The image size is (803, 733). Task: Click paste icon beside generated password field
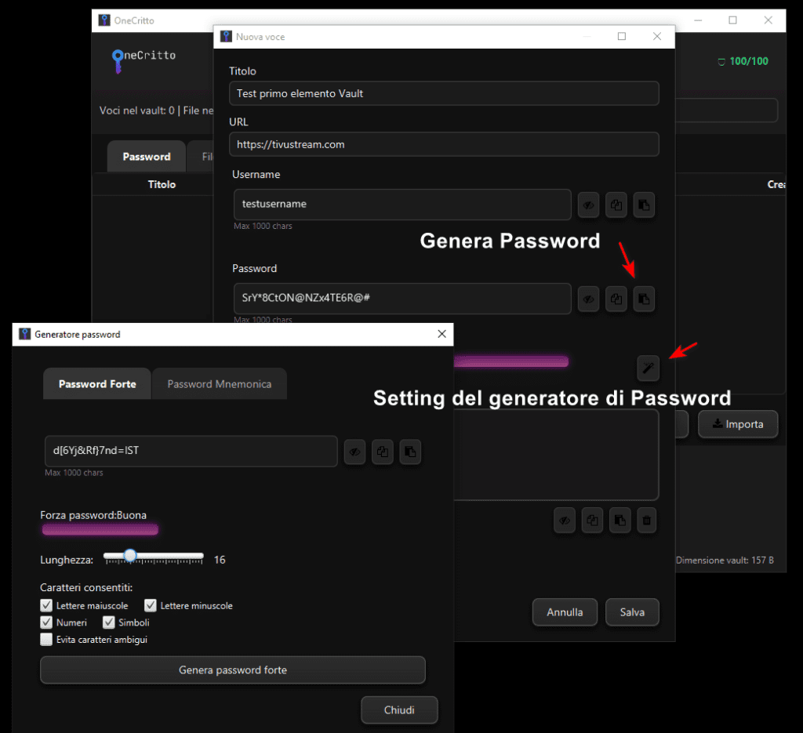410,452
